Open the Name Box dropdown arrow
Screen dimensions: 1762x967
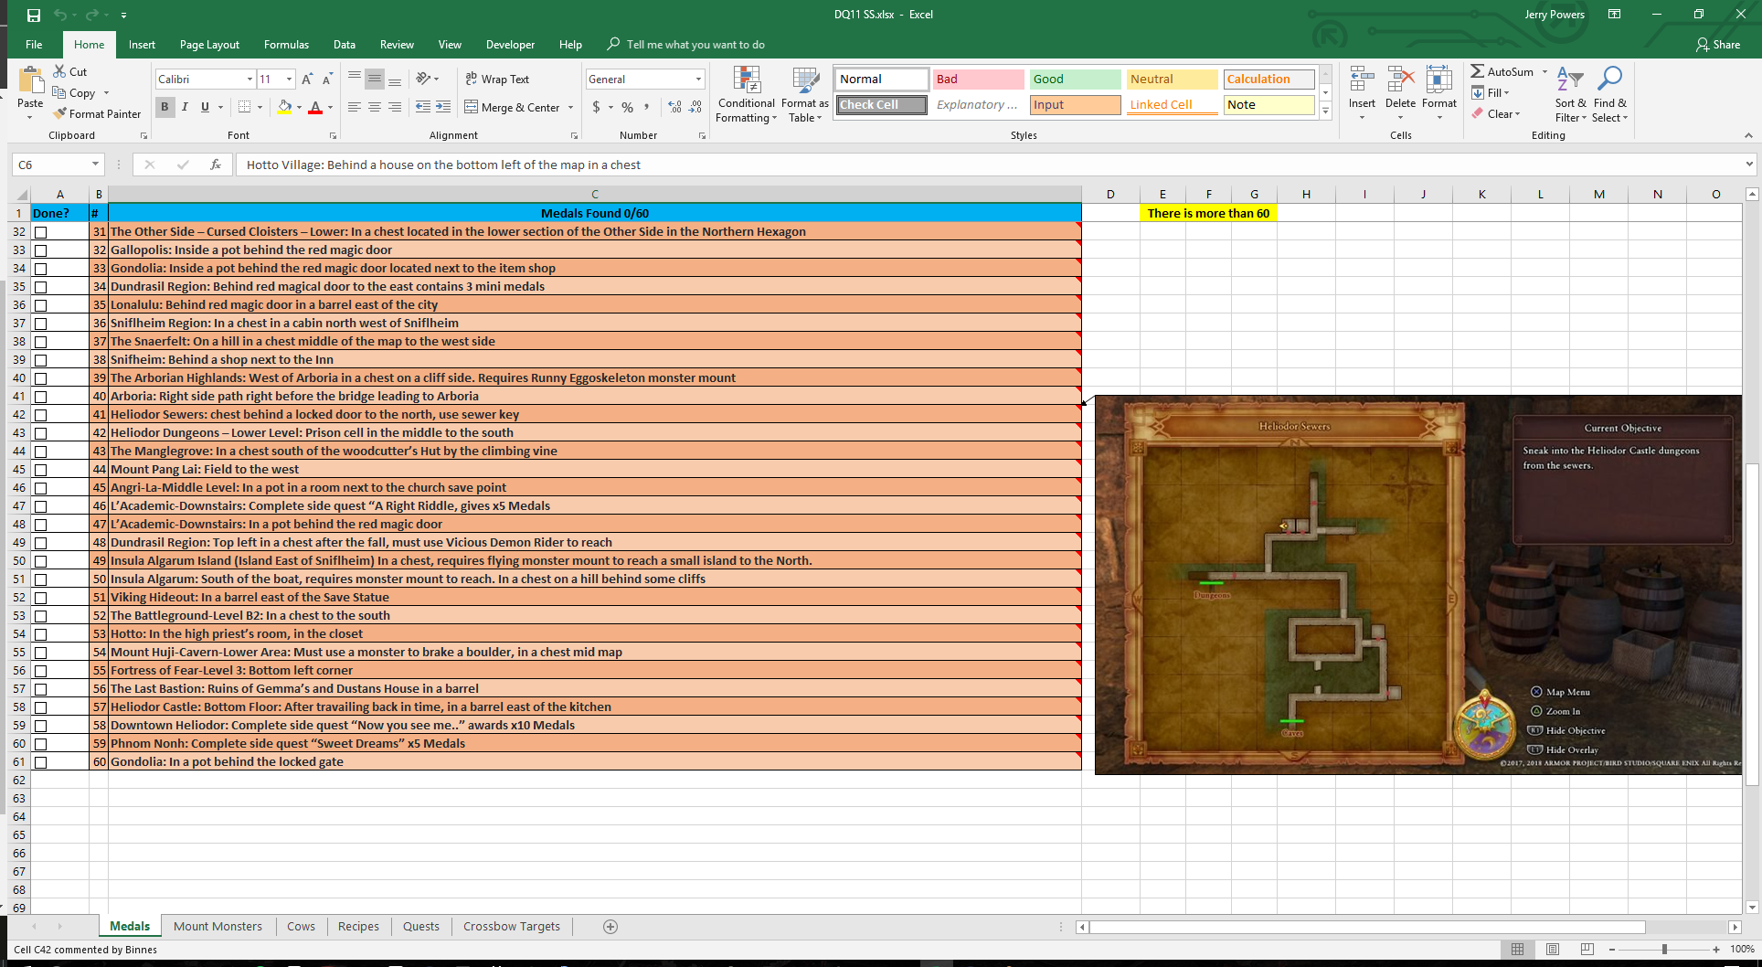pos(95,165)
